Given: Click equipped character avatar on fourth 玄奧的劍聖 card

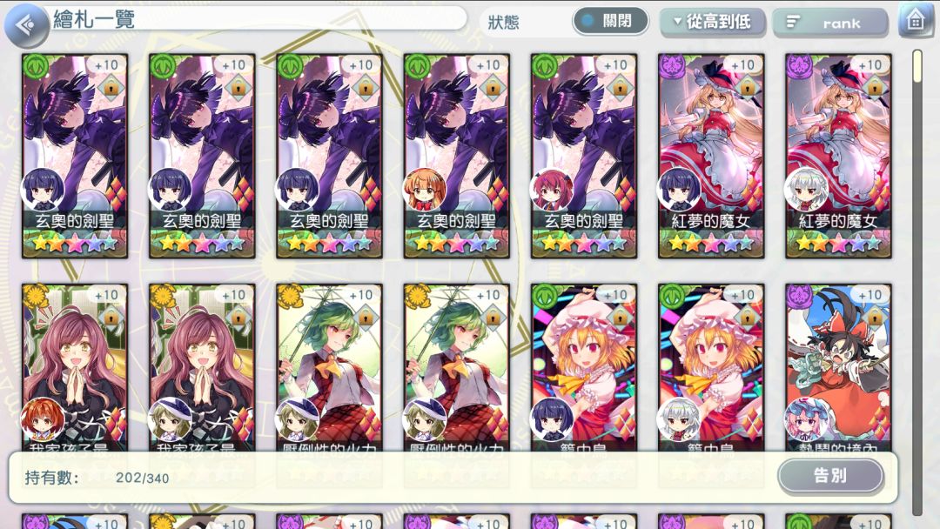Looking at the screenshot, I should point(425,190).
